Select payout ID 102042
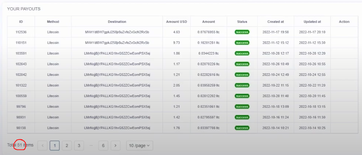Viewport: 362px width, 155px height. click(21, 74)
